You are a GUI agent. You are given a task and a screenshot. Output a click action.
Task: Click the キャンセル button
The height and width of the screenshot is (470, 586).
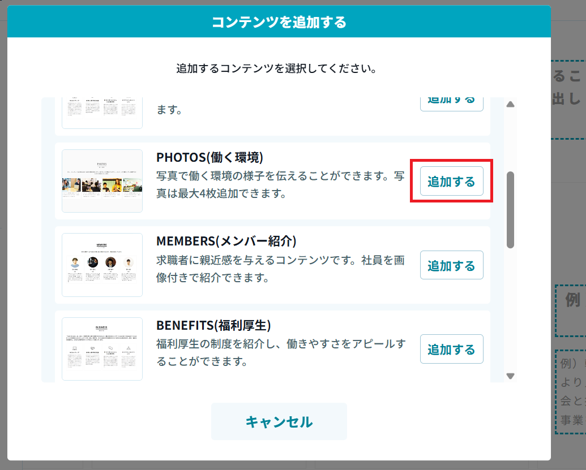(x=279, y=421)
